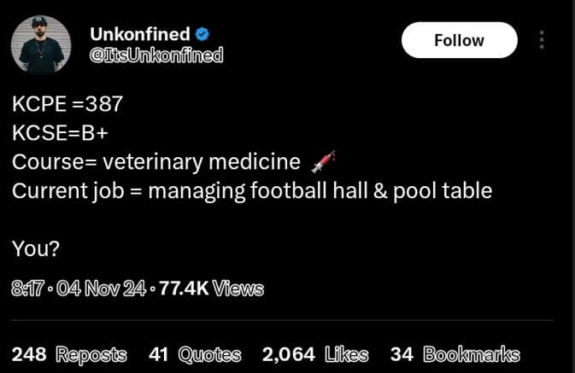The width and height of the screenshot is (575, 373).
Task: Show the 2,064 Likes list
Action: [314, 354]
